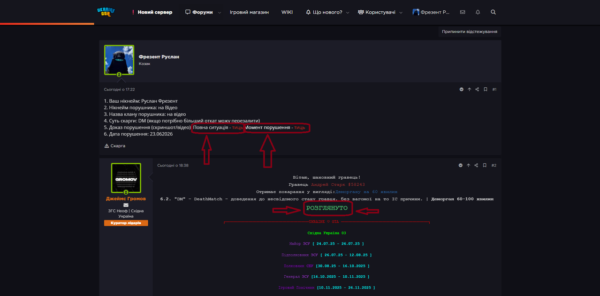This screenshot has width=600, height=296.
Task: Open the Новий сервер menu item
Action: [x=155, y=12]
